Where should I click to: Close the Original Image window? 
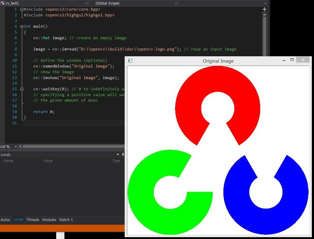[303, 60]
